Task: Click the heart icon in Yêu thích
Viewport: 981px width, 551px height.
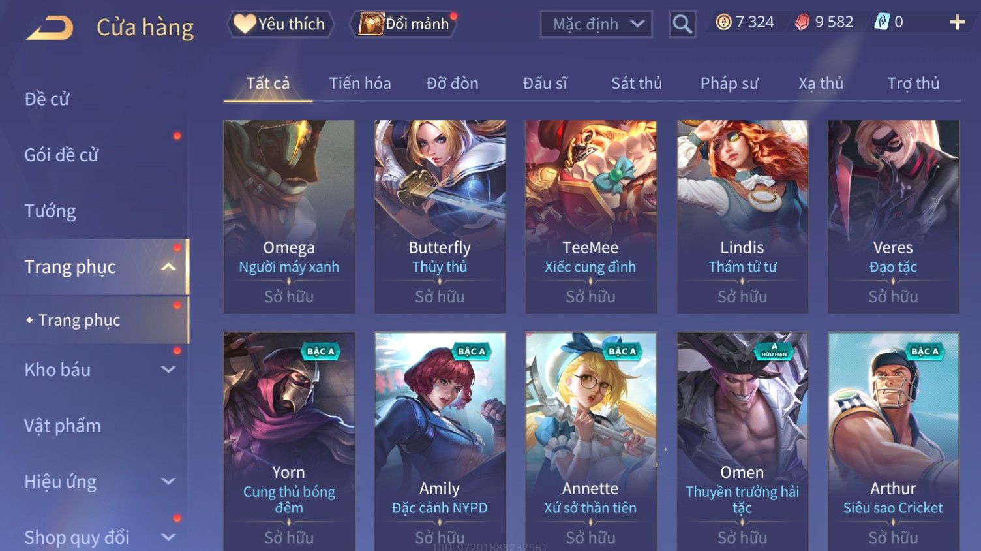Action: pos(245,24)
